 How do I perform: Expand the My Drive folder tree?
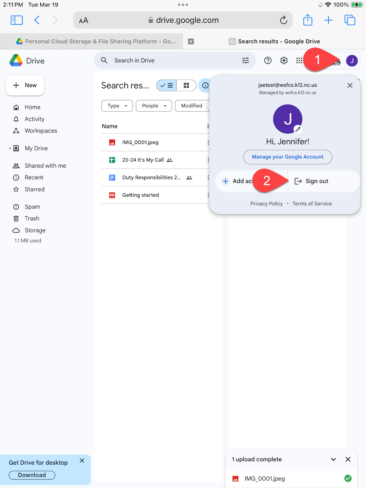[10, 148]
